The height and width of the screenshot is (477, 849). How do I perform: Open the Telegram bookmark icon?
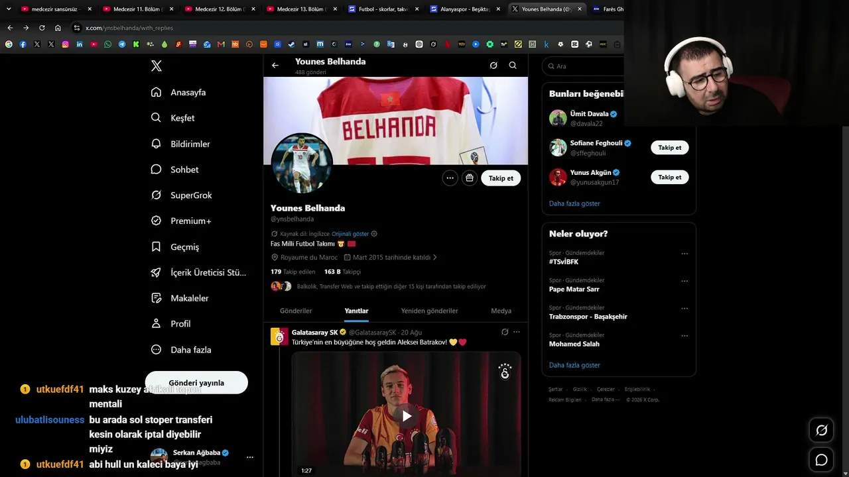tap(122, 44)
